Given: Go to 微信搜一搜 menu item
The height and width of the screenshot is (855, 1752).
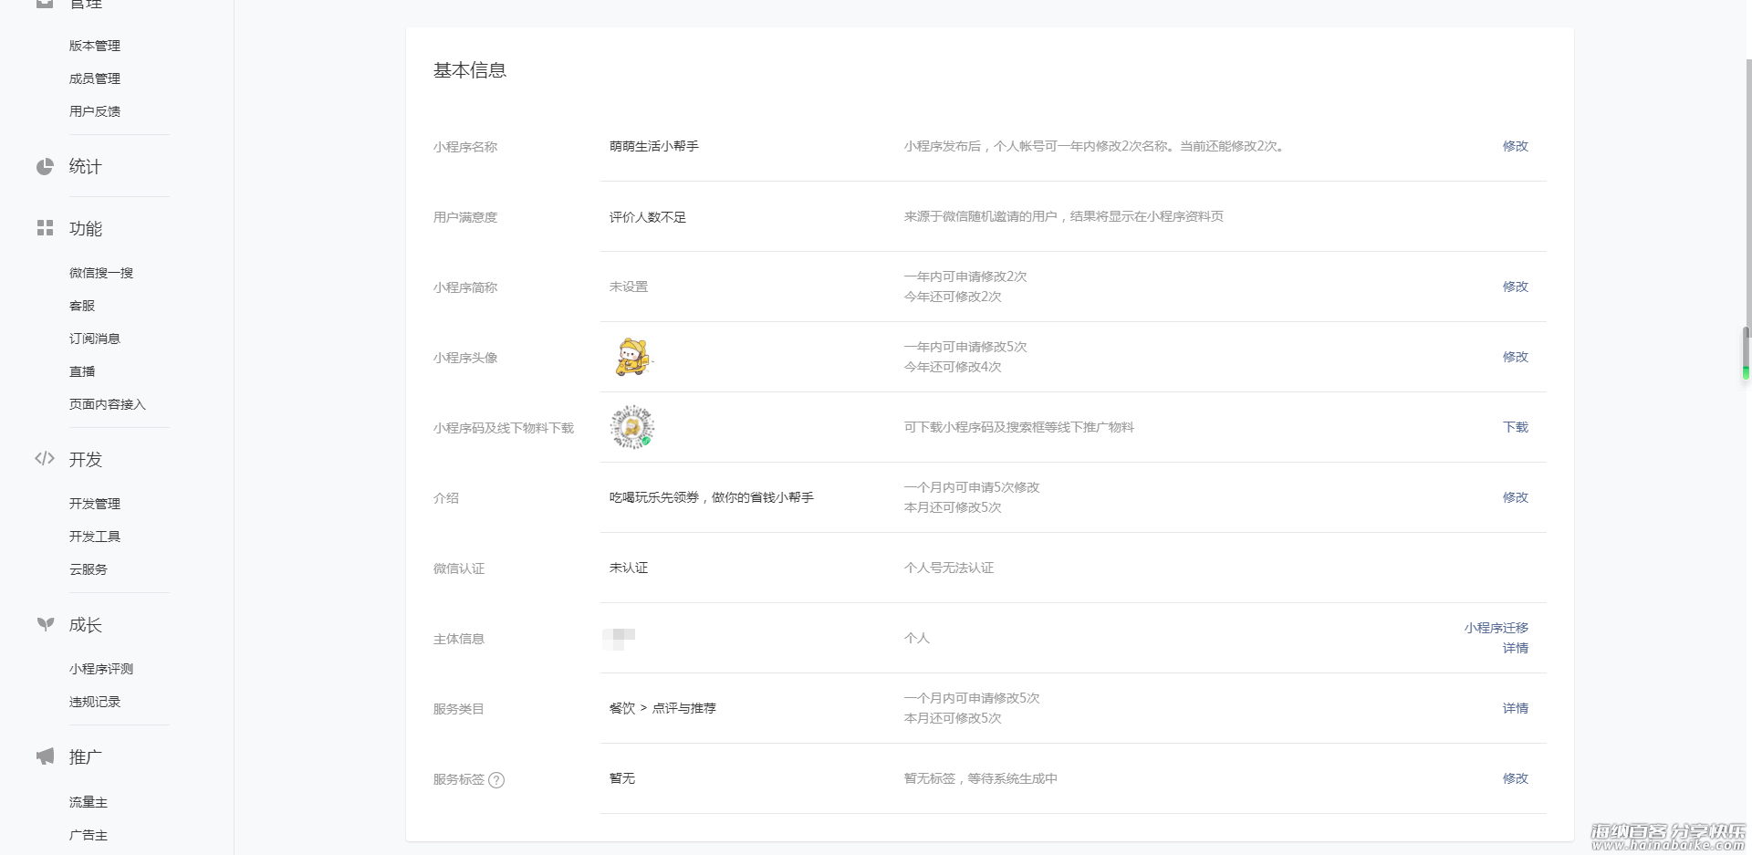Looking at the screenshot, I should (x=101, y=273).
